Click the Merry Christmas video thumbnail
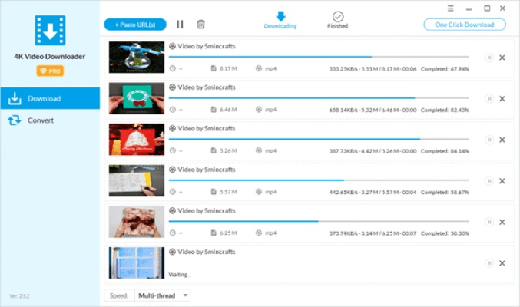Viewport: 520px width, 307px height. (136, 139)
